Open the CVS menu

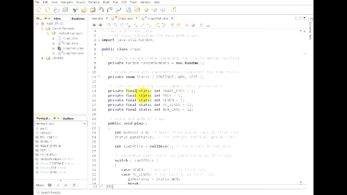(x=124, y=2)
